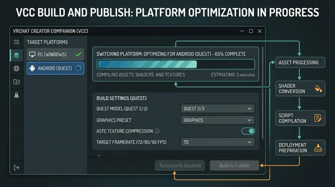
Task: Click 'Compiling assets, shaders, and textures' status text
Action: (141, 75)
